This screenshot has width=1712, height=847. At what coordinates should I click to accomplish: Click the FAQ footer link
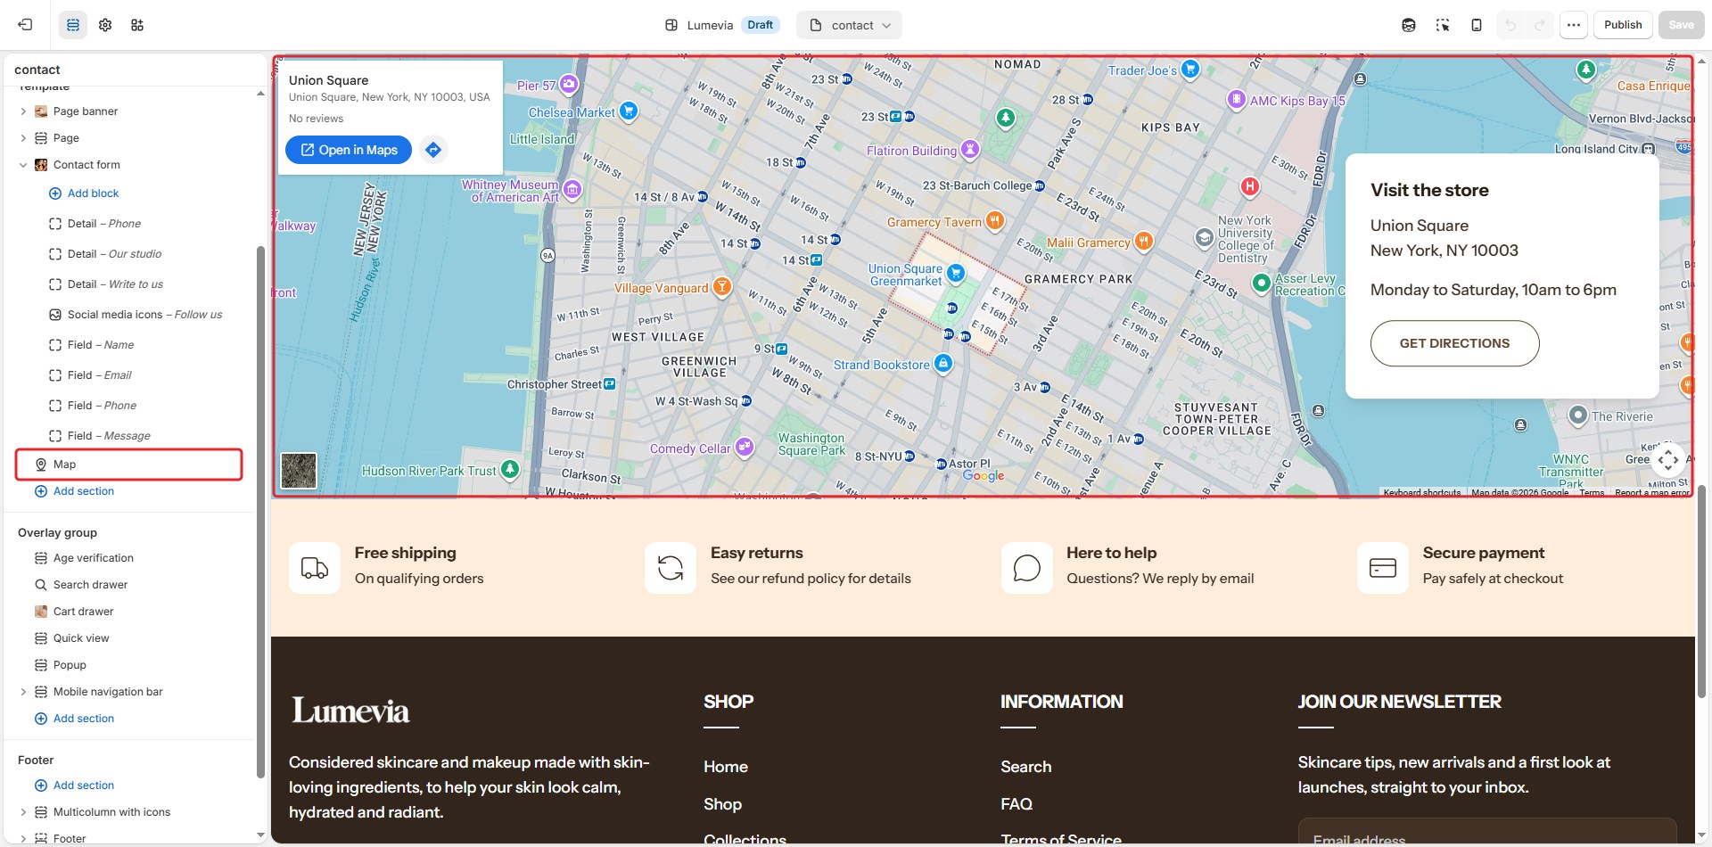point(1017,804)
